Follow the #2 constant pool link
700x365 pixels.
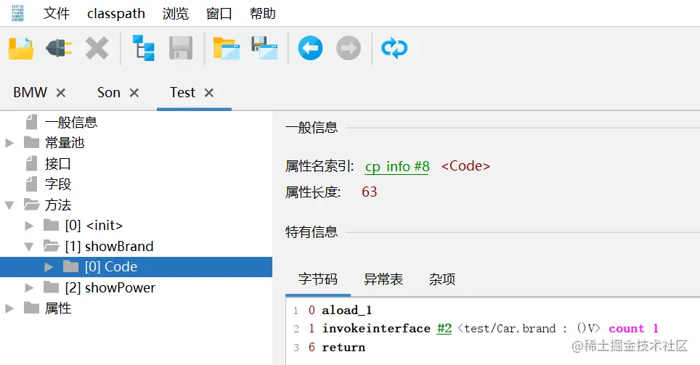(444, 329)
